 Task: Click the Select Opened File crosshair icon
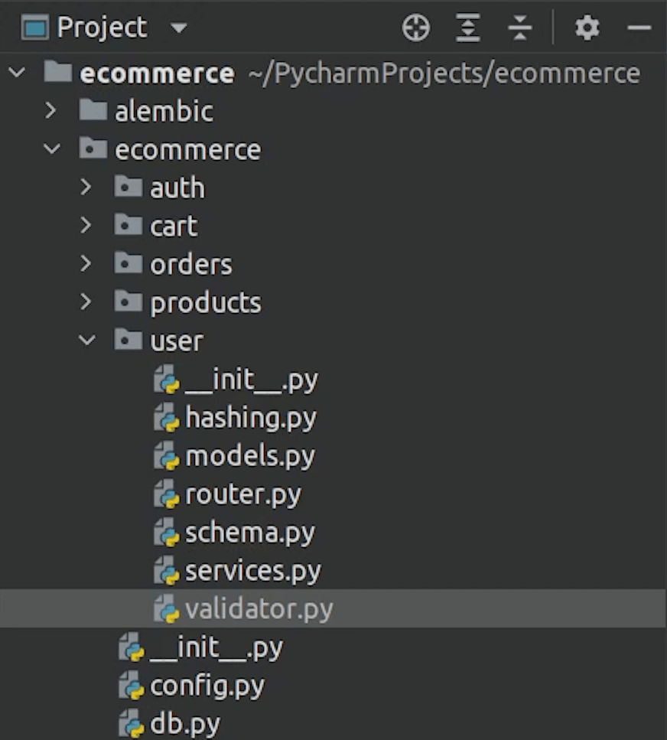coord(415,29)
